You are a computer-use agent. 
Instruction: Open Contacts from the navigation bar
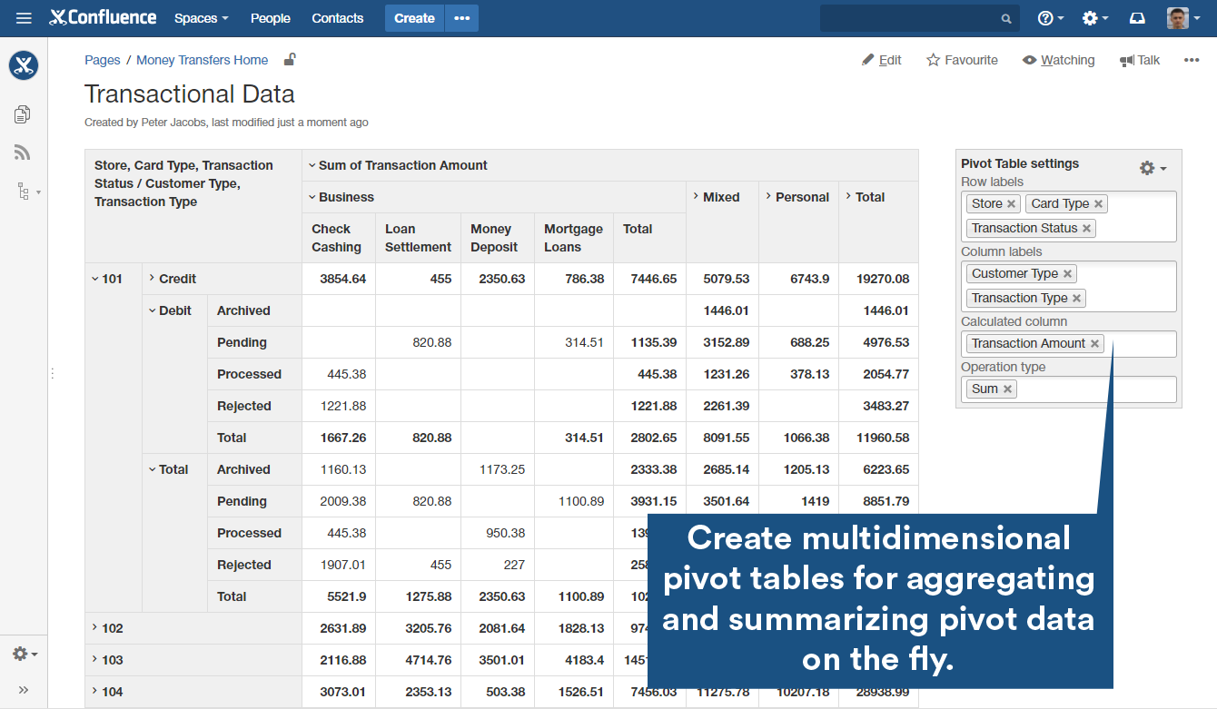(x=337, y=17)
